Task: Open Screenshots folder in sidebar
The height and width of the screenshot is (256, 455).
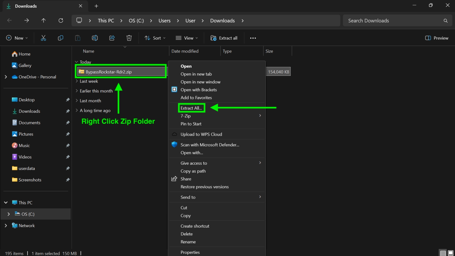Action: [27, 180]
